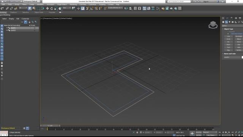Open the Create menu
Image resolution: width=243 pixels, height=137 pixels.
(x=32, y=5)
